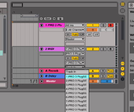Viewport: 134px width, 112px height.
Task: Toggle the In/Out section IO button
Action: click(x=123, y=64)
